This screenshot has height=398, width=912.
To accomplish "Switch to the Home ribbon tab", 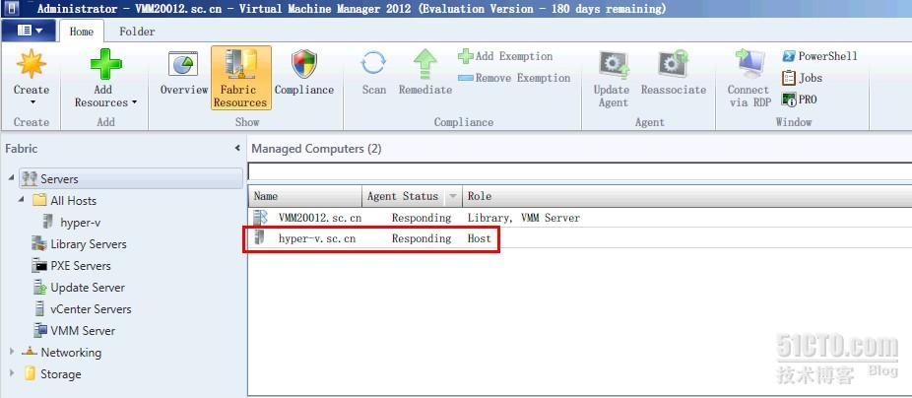I will (x=82, y=32).
